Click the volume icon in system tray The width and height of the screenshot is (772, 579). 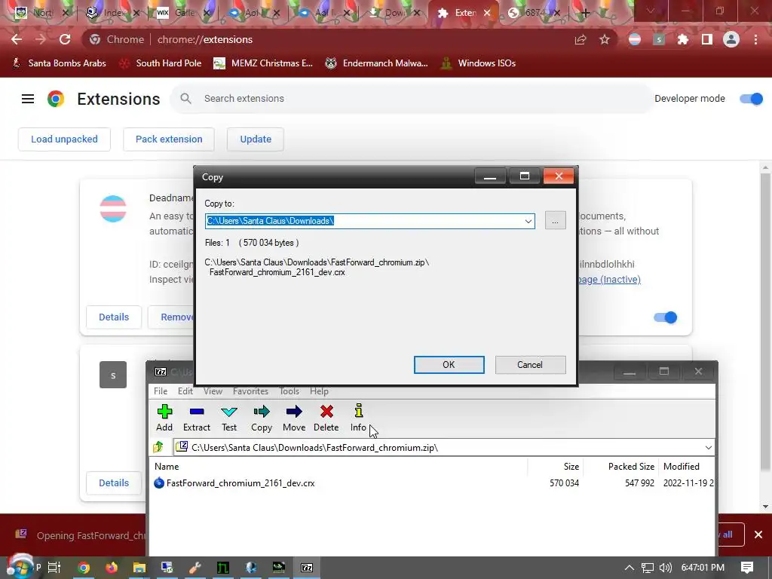coord(666,568)
